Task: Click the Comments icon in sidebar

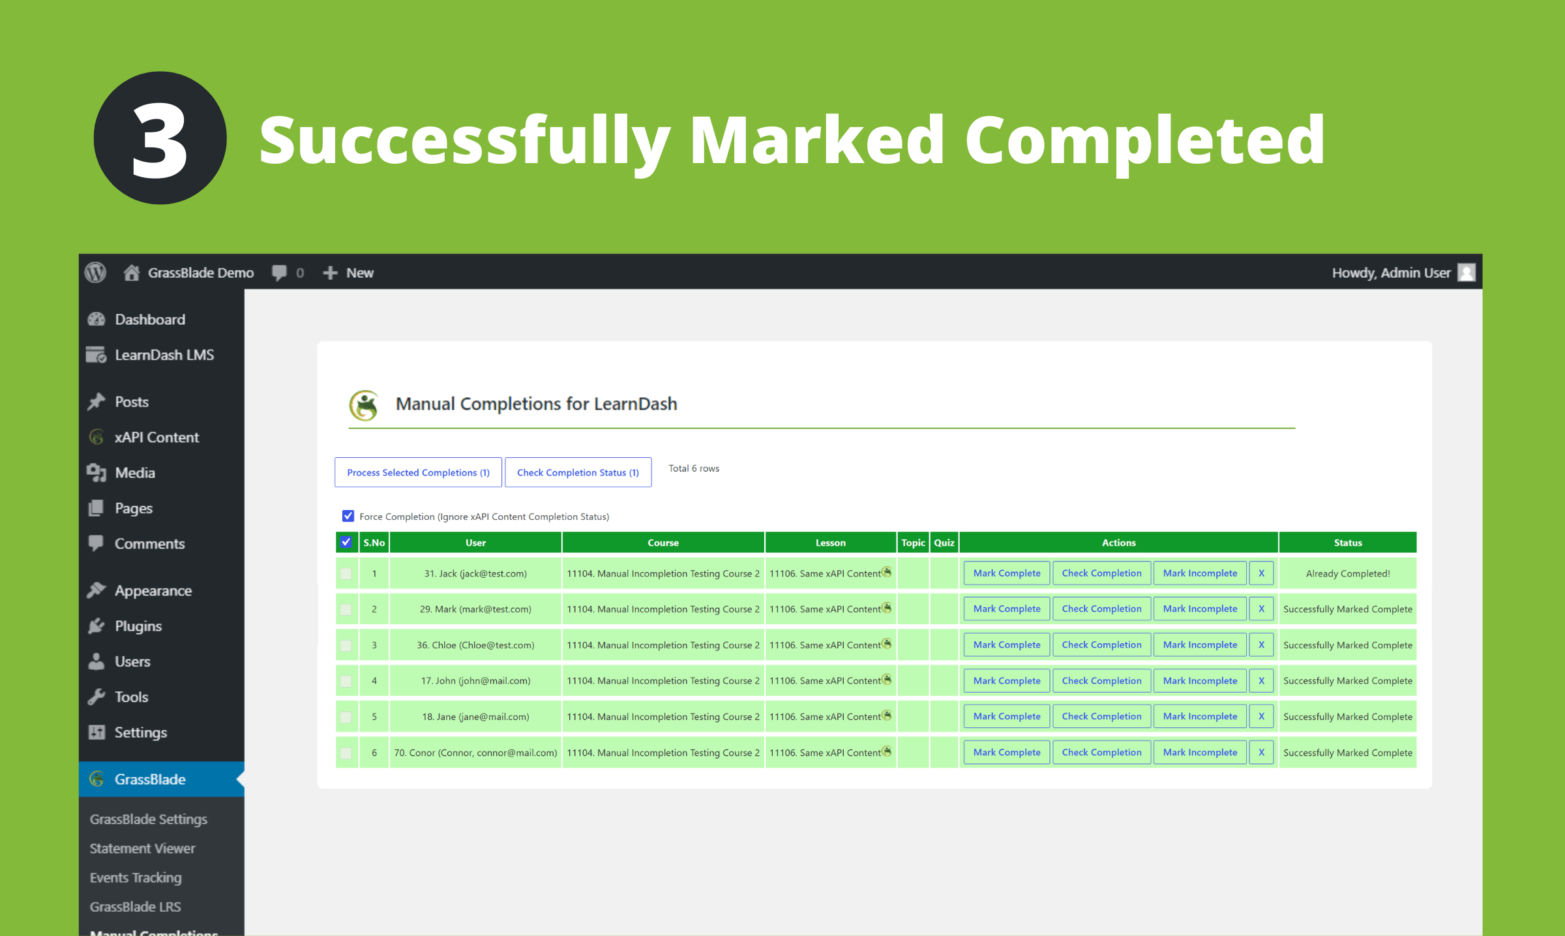Action: (97, 543)
